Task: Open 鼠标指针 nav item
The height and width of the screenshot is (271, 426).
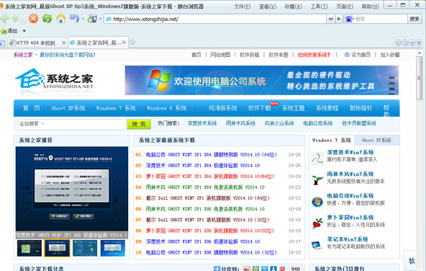Action: tap(361, 108)
